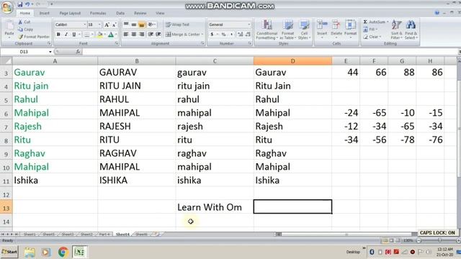The width and height of the screenshot is (461, 259).
Task: Toggle Center horizontal alignment
Action: coord(133,35)
